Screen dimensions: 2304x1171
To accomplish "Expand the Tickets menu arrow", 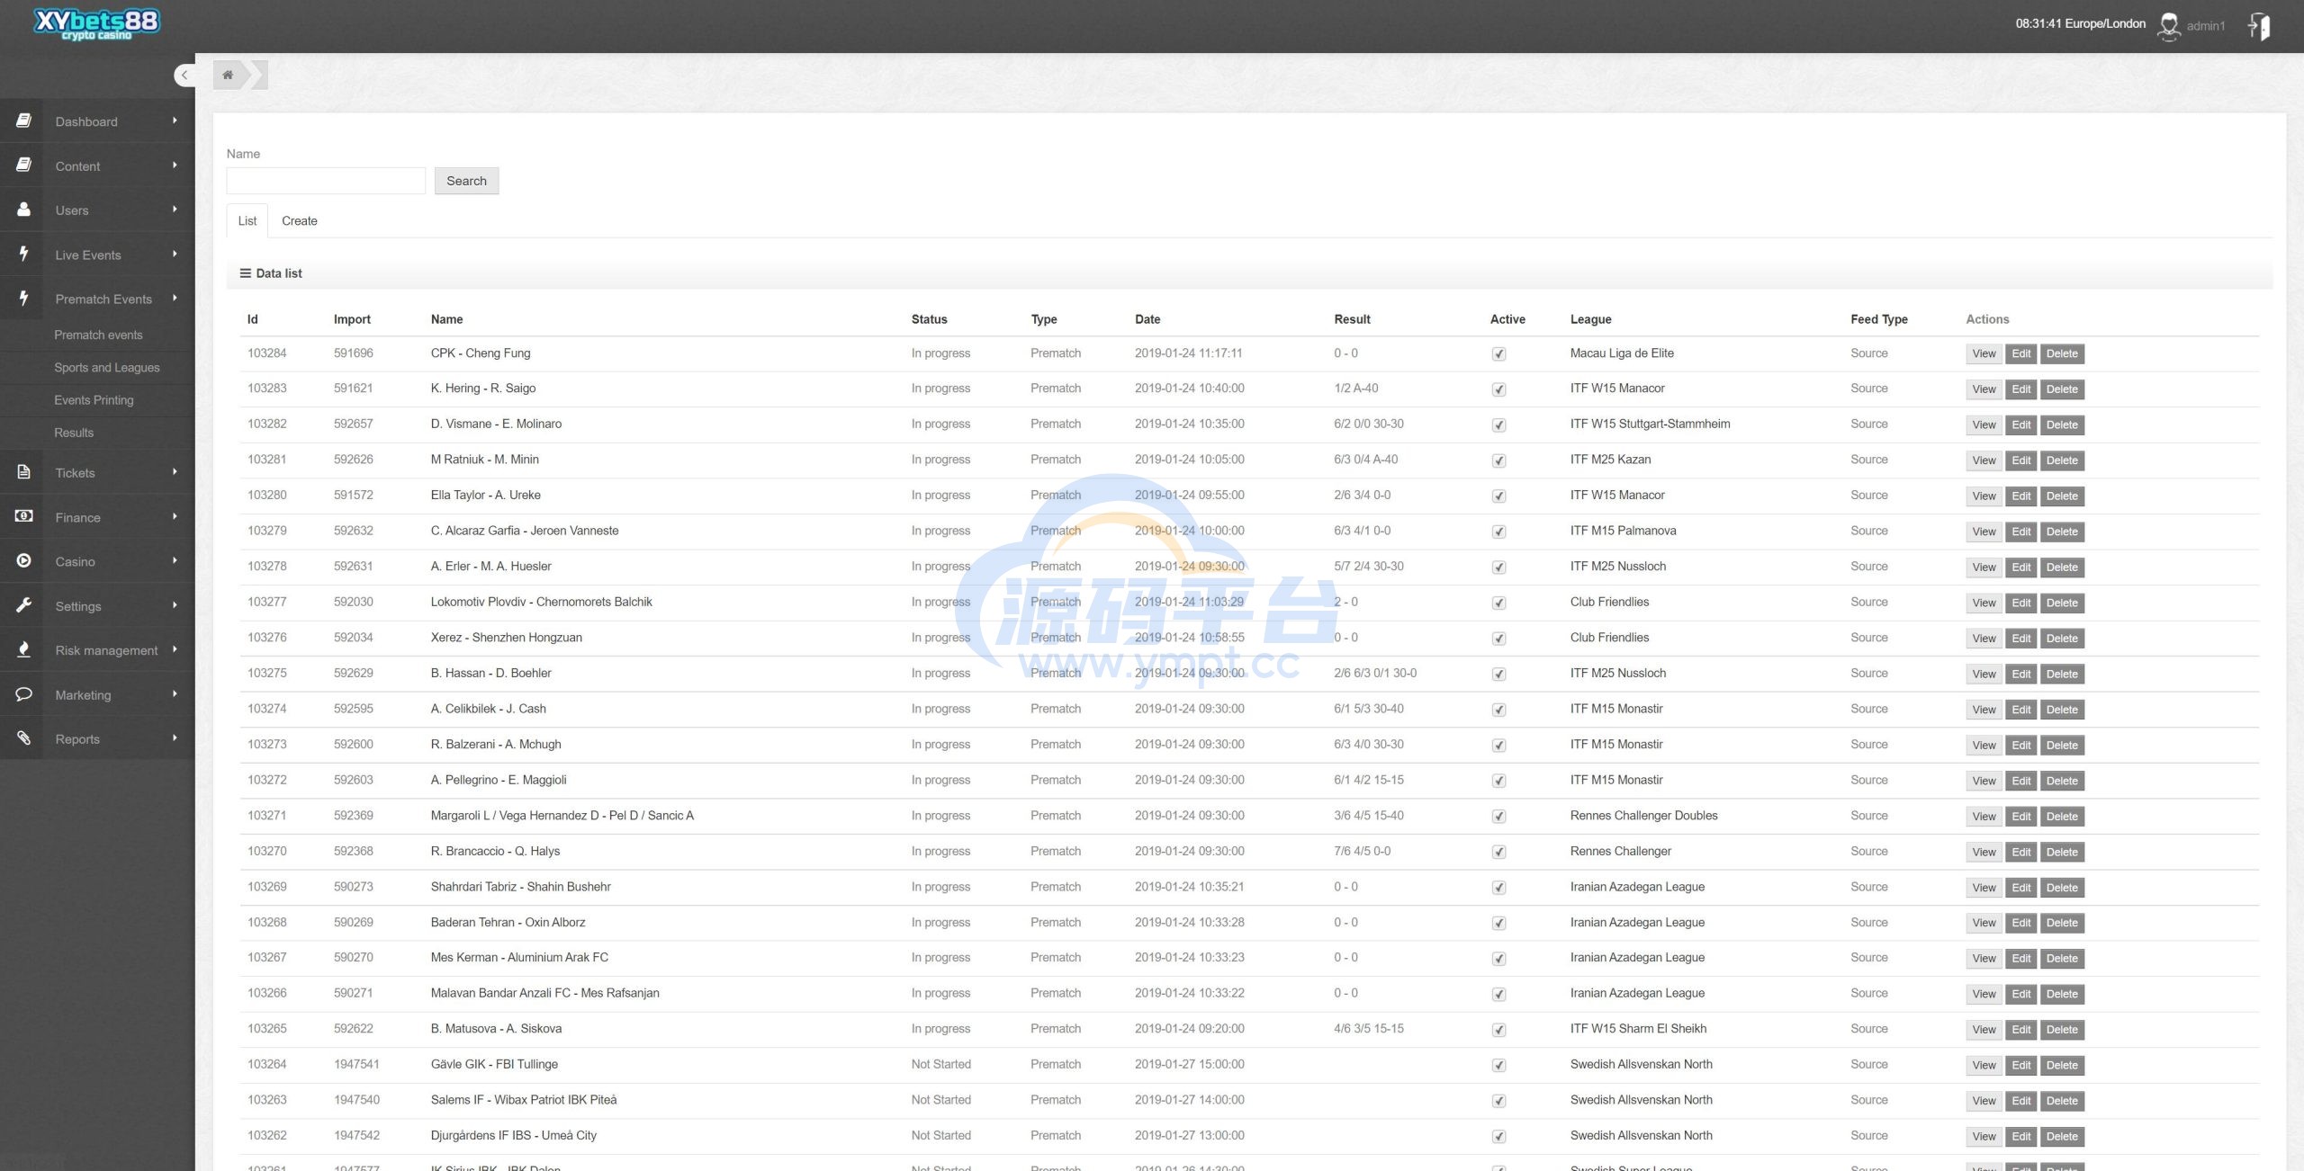I will [175, 471].
